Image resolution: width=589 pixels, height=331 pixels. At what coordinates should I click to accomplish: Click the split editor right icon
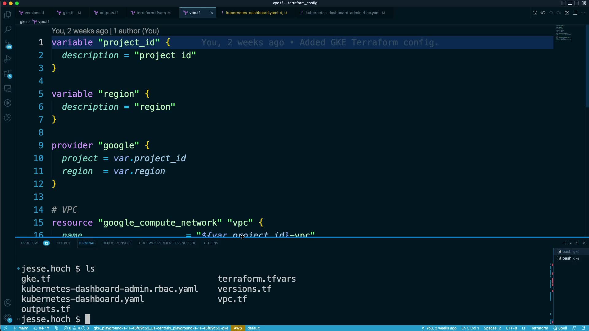pos(575,13)
